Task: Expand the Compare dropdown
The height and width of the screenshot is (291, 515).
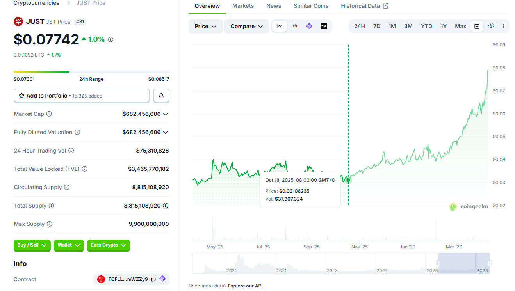Action: pyautogui.click(x=246, y=26)
